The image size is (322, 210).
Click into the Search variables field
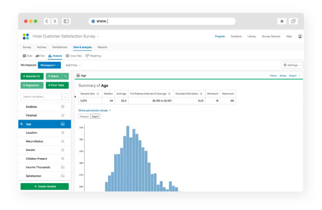click(x=41, y=96)
